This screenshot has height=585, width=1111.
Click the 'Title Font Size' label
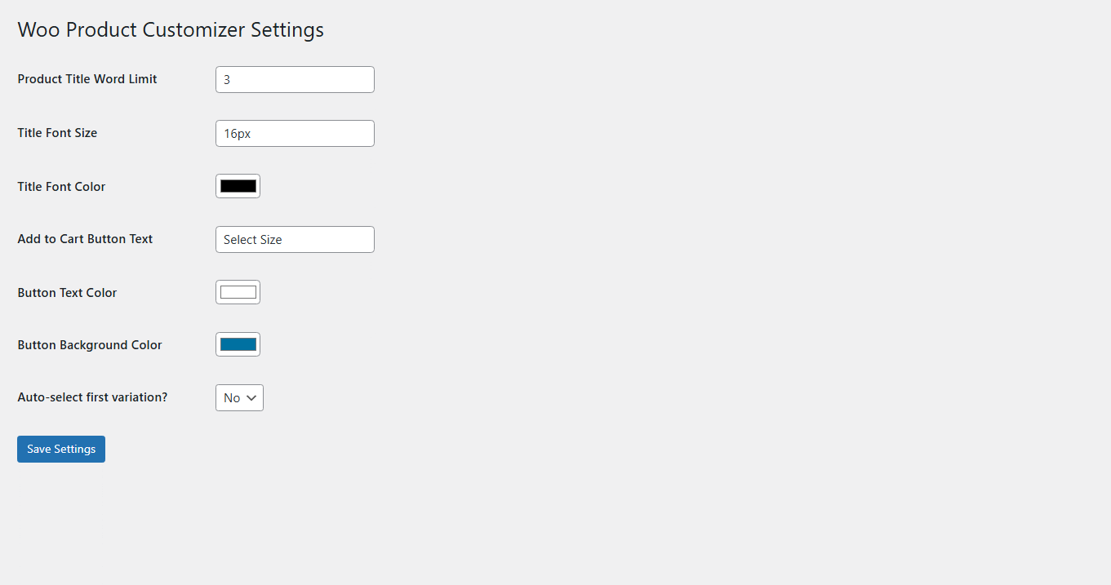point(57,133)
